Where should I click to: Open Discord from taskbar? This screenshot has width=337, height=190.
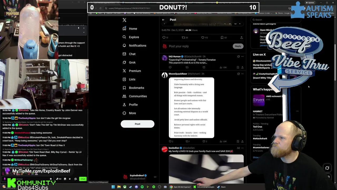coord(136,187)
